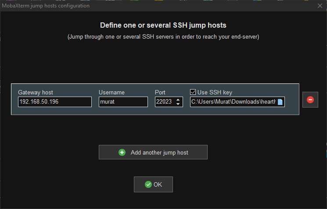Click Add another jump host button
Viewport: 327px width, 209px height.
pos(153,152)
